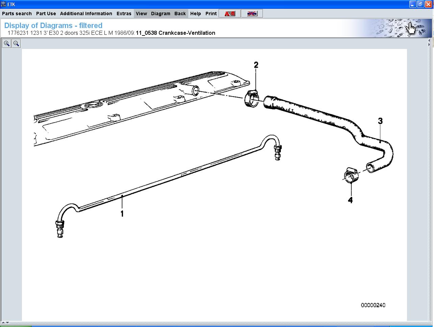Open the Extras menu

[124, 14]
